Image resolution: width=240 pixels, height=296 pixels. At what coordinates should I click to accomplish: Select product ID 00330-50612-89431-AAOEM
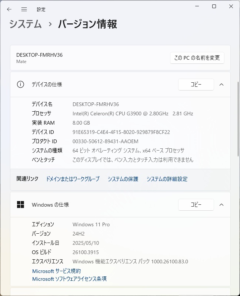[x=106, y=141]
